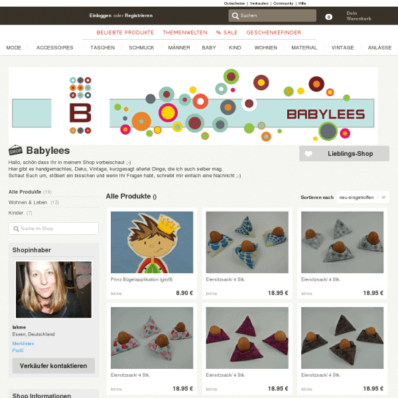The width and height of the screenshot is (398, 398).
Task: Click the Registrieren link
Action: (x=139, y=16)
